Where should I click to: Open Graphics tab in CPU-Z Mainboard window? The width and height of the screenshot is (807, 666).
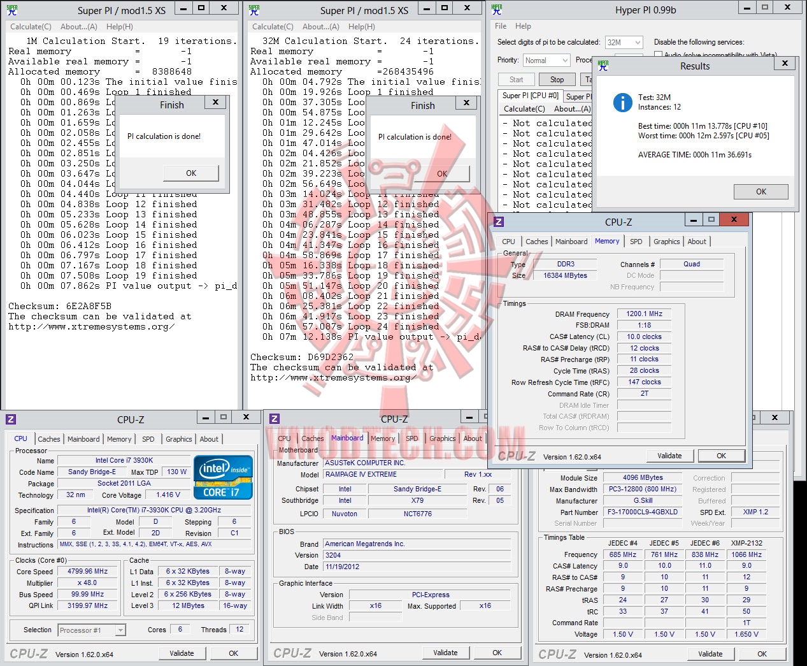[442, 438]
